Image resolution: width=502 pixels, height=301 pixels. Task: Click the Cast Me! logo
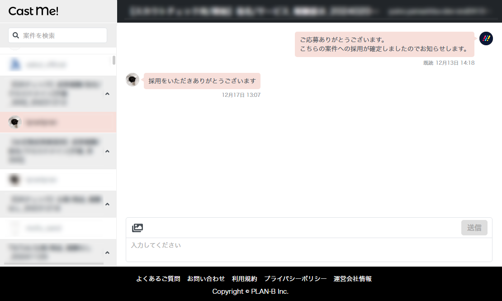(x=33, y=11)
